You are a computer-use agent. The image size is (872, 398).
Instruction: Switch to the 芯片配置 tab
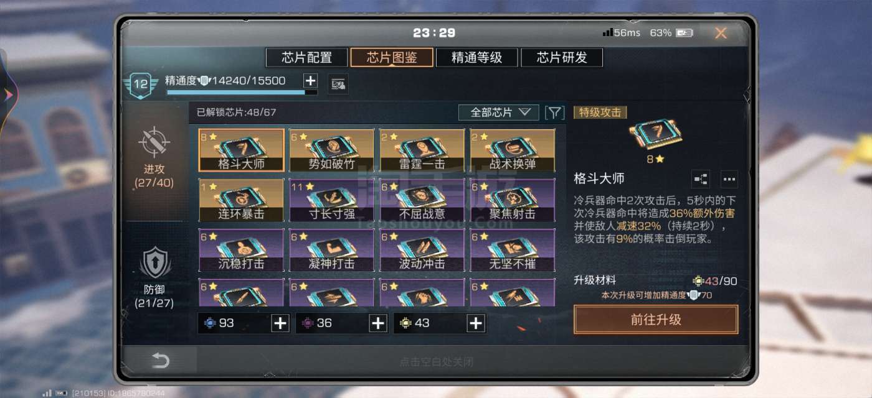tap(306, 58)
